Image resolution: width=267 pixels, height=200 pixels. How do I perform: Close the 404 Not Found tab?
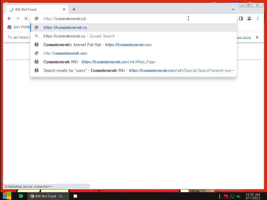(x=64, y=10)
